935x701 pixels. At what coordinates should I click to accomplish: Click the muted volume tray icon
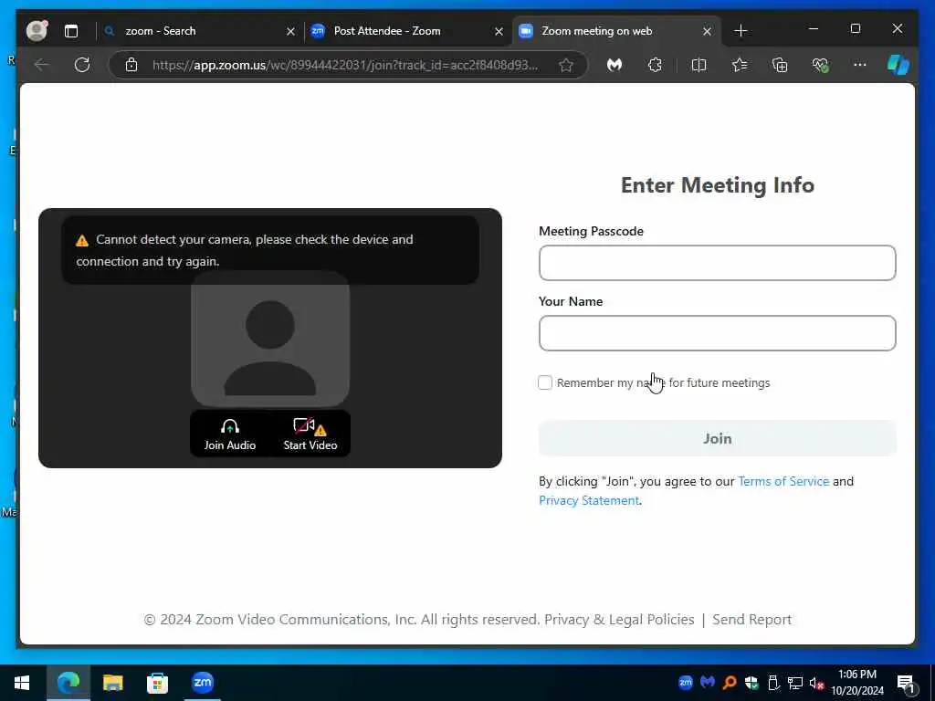[x=816, y=683]
